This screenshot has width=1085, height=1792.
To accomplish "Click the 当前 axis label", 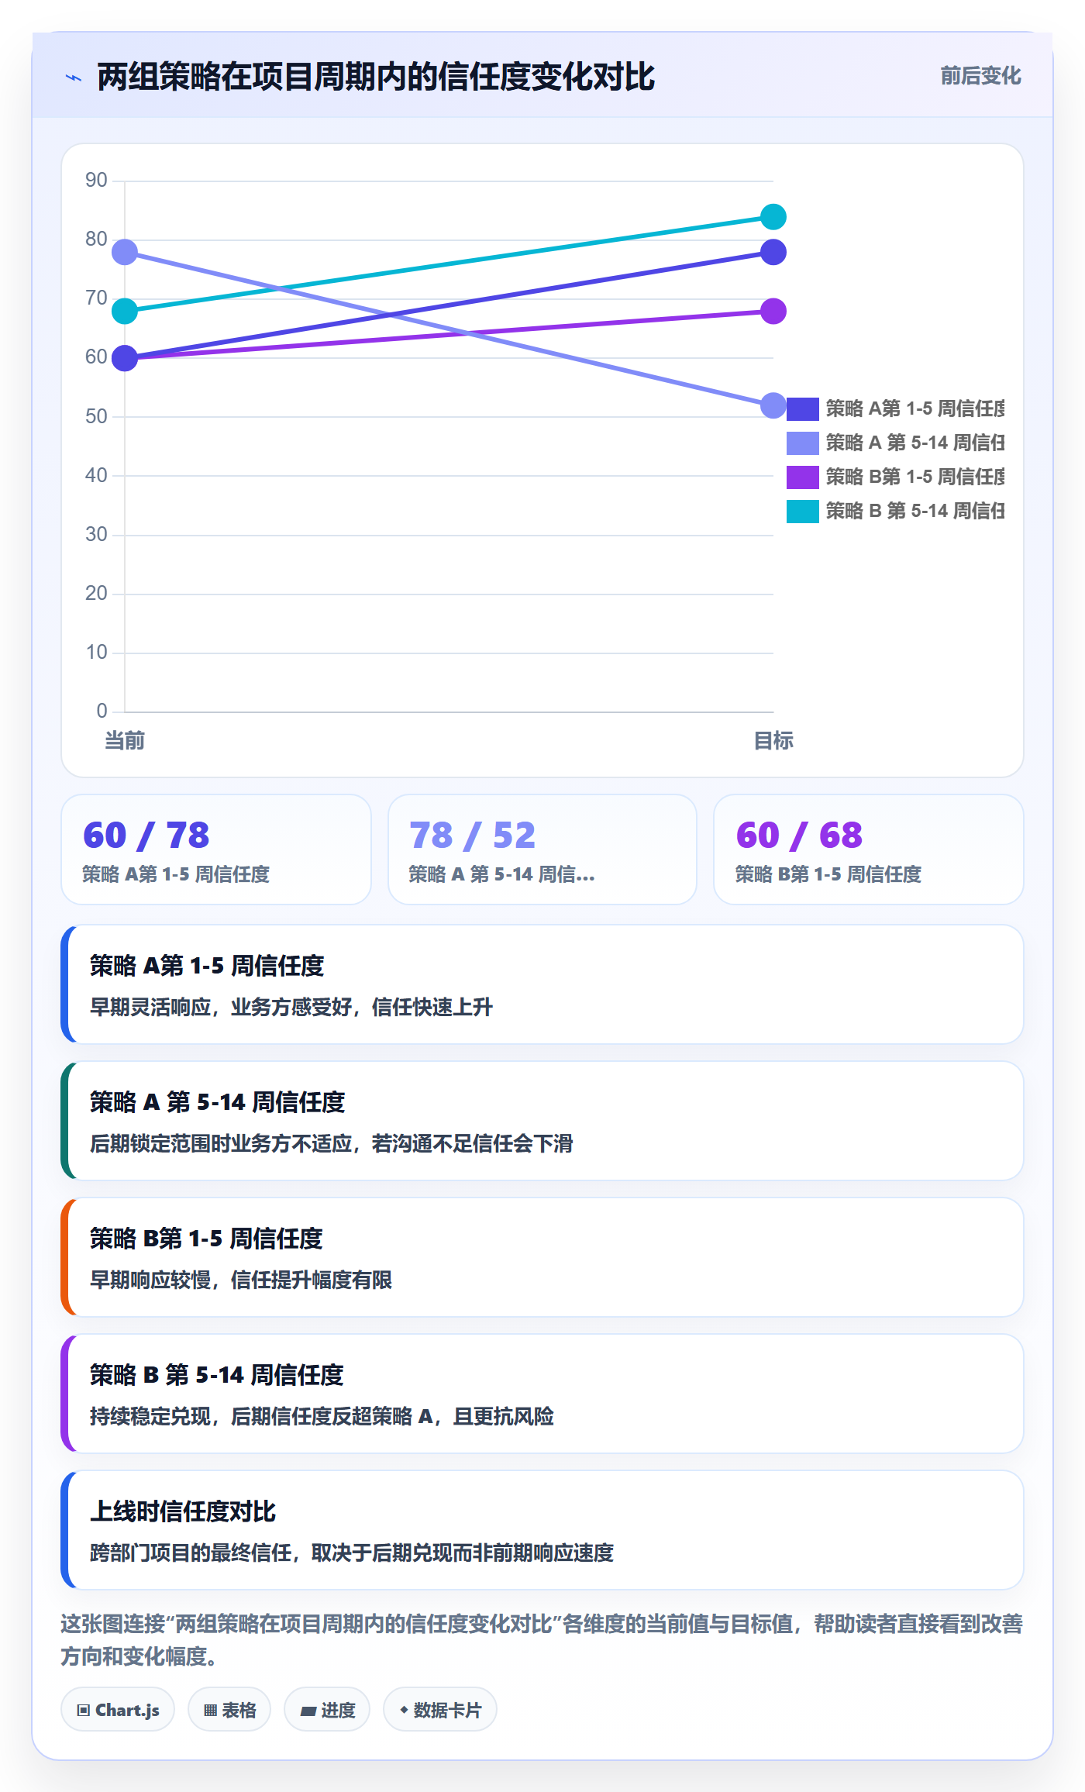I will [x=125, y=741].
